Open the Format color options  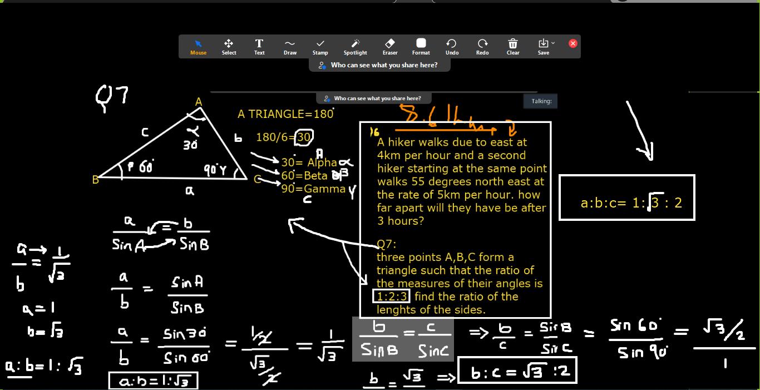421,47
